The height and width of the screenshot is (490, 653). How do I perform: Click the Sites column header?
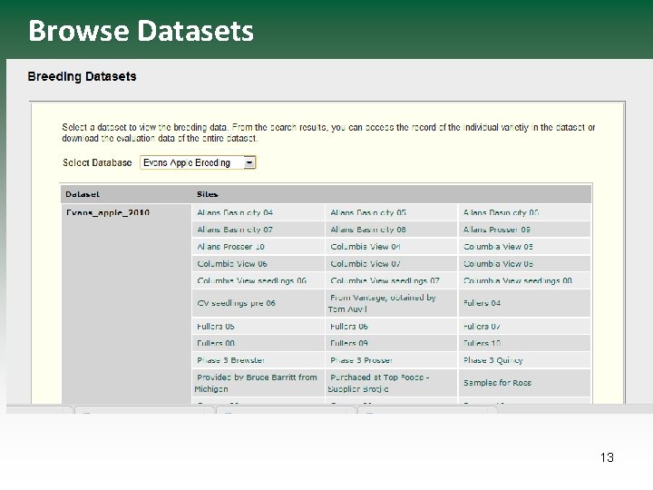(x=208, y=194)
